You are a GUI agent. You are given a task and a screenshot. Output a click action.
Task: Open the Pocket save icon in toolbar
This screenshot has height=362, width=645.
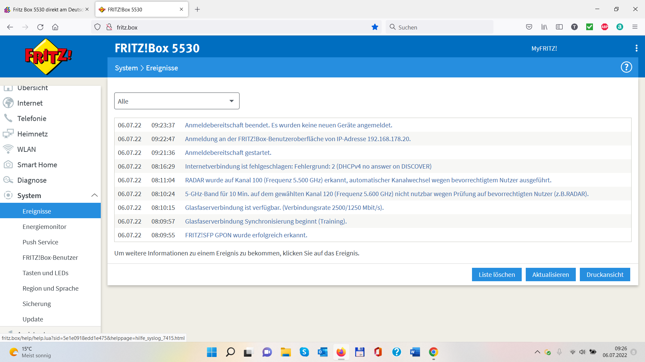pyautogui.click(x=529, y=27)
